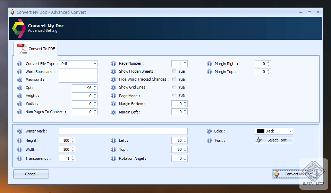This screenshot has height=193, width=331.
Task: Click info icon beside Num Pages To Convert
Action: pyautogui.click(x=20, y=112)
